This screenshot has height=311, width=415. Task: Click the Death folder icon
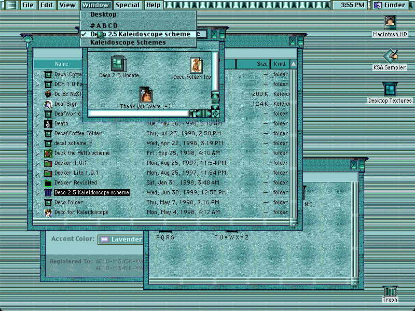pyautogui.click(x=48, y=123)
